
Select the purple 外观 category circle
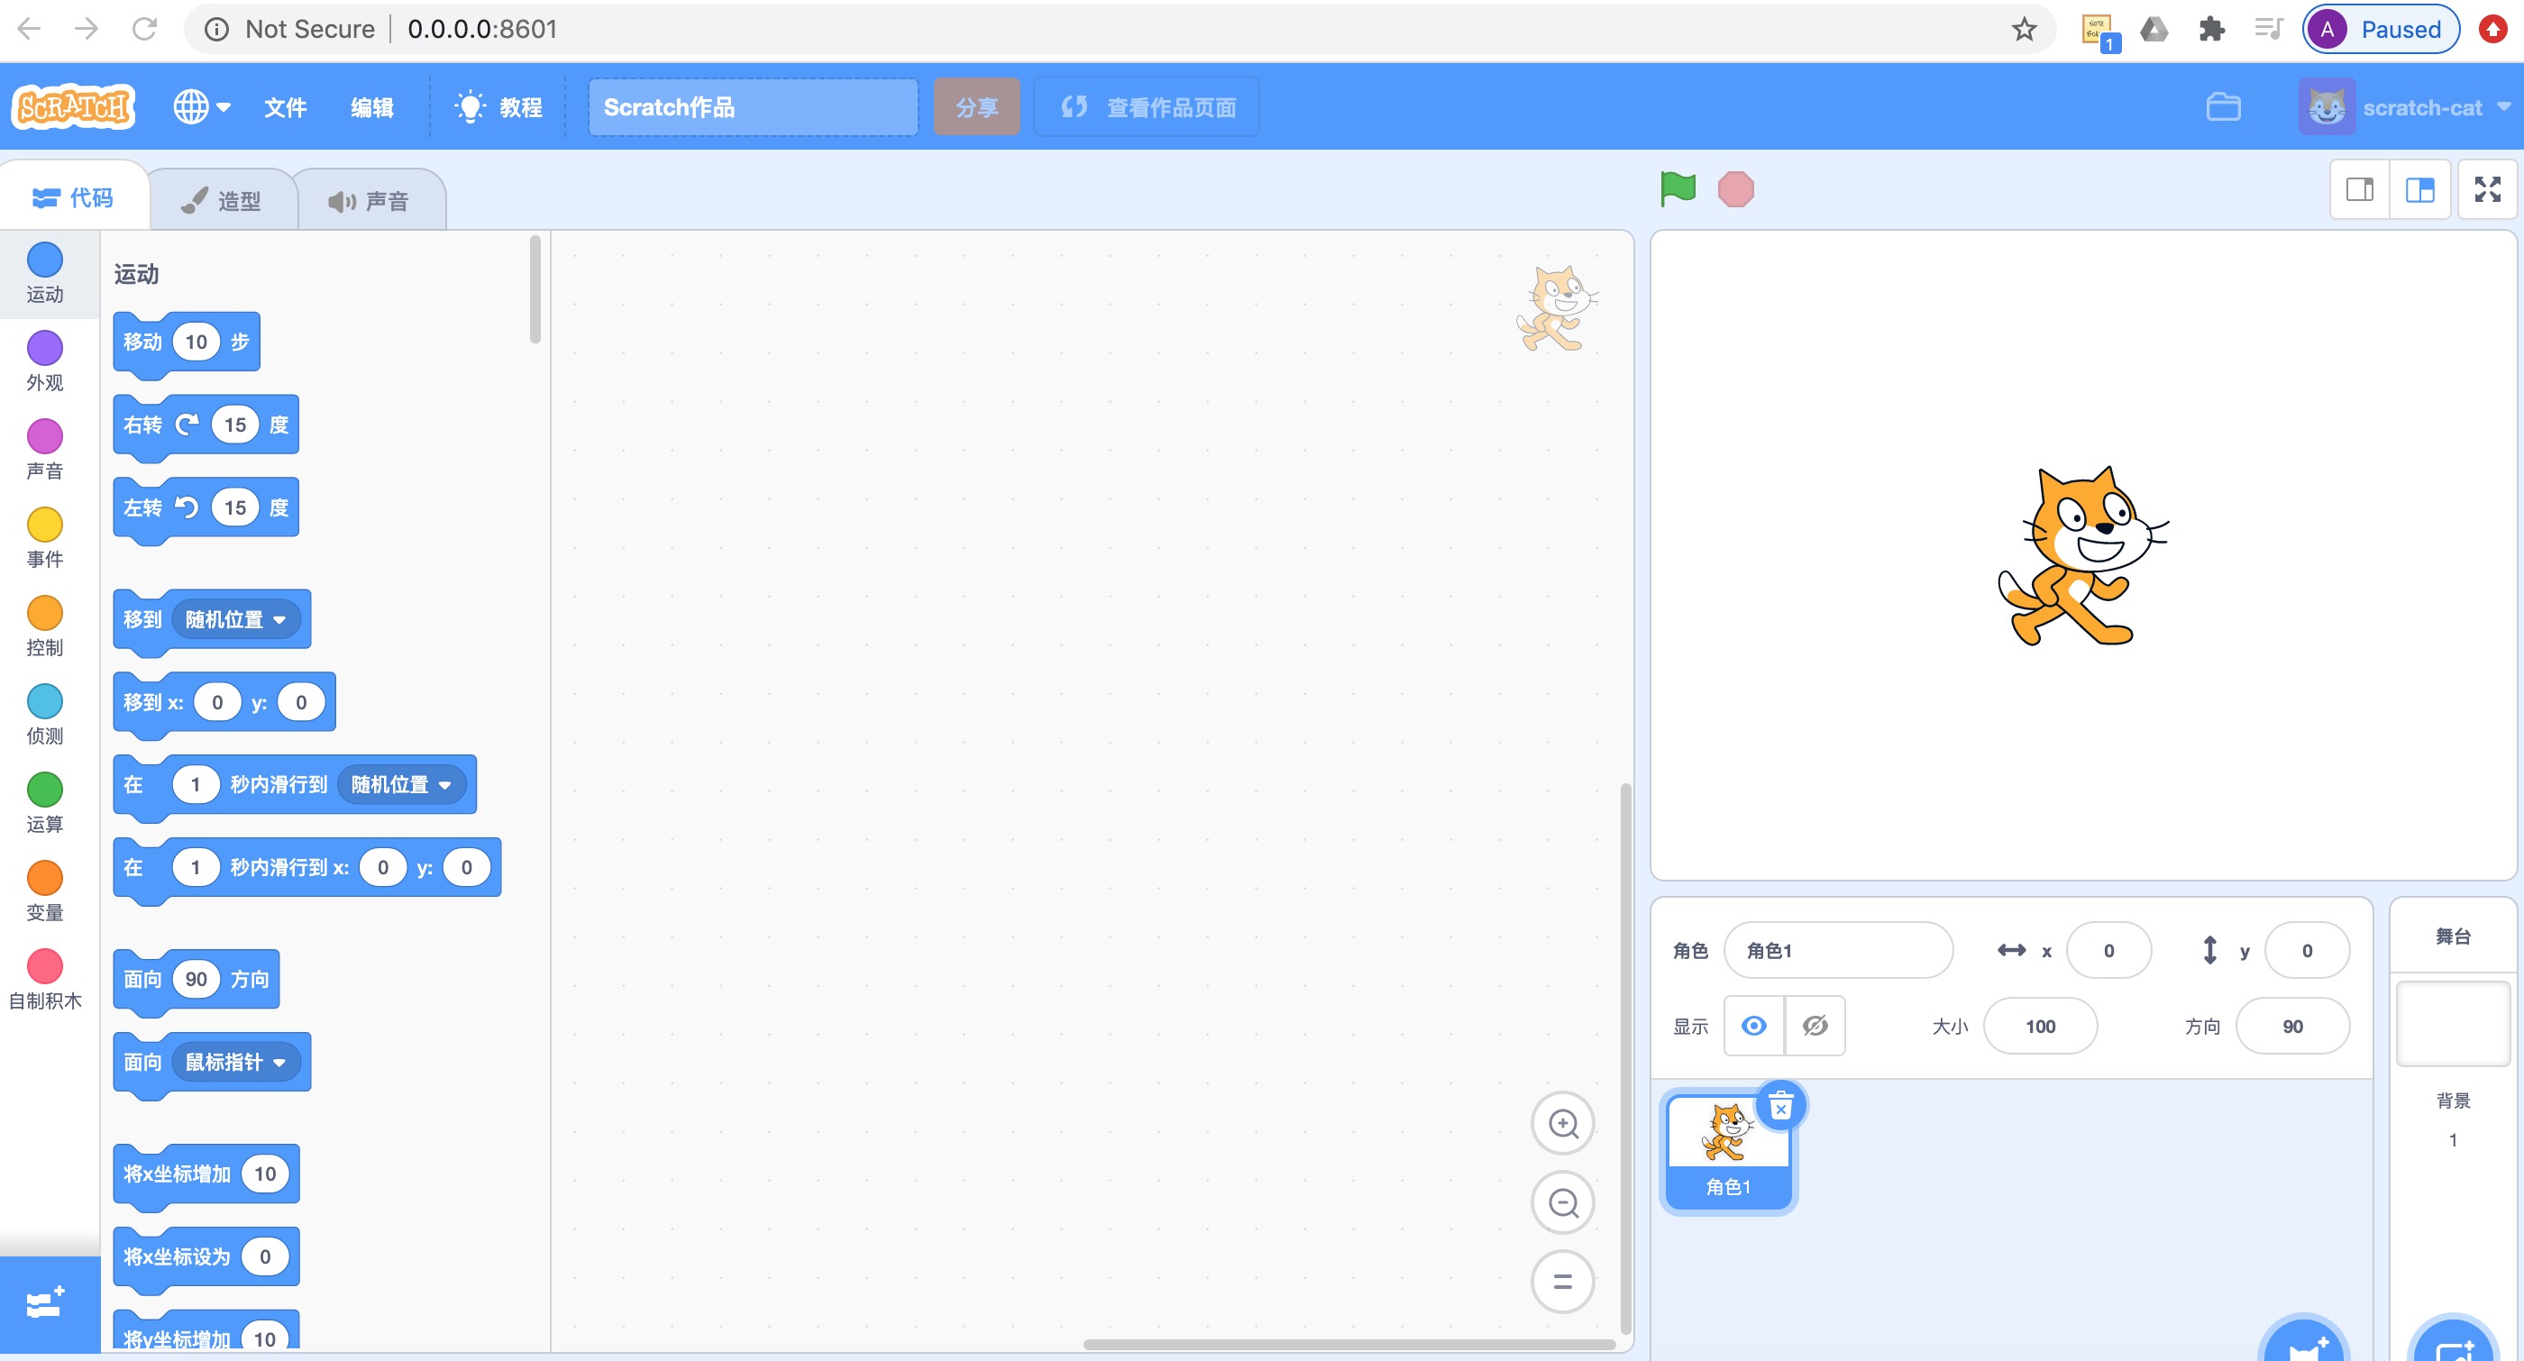point(45,348)
